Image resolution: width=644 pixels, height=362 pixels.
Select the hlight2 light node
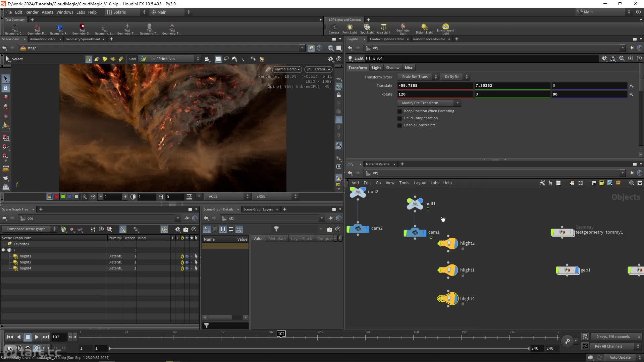click(448, 243)
